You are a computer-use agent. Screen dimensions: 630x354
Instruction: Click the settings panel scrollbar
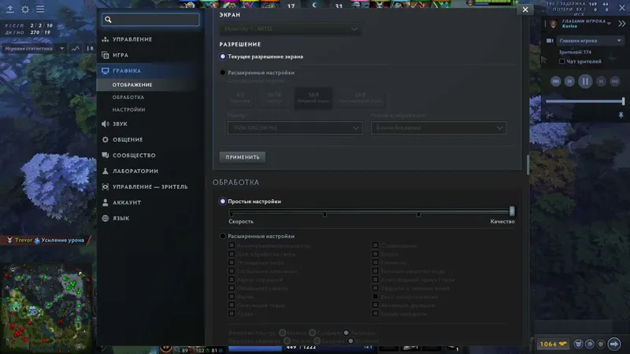coord(528,164)
